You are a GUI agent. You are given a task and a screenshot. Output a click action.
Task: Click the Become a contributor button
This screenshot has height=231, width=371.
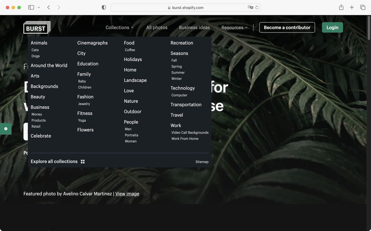(x=287, y=28)
